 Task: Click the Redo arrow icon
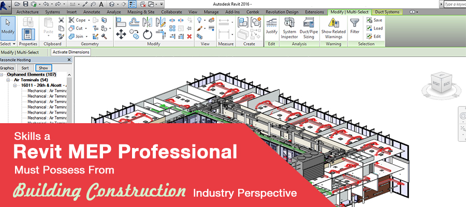[x=57, y=4]
